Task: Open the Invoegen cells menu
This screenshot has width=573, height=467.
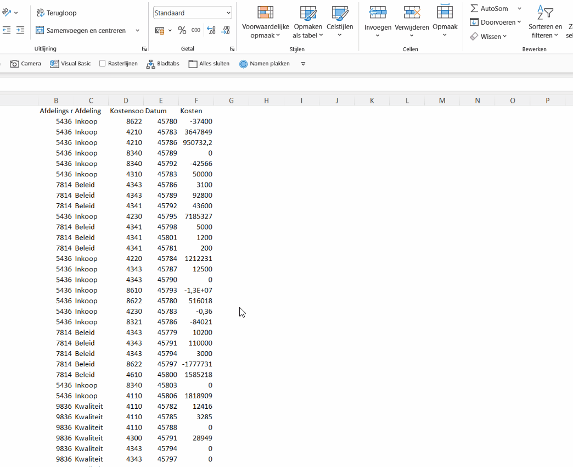Action: (x=378, y=22)
